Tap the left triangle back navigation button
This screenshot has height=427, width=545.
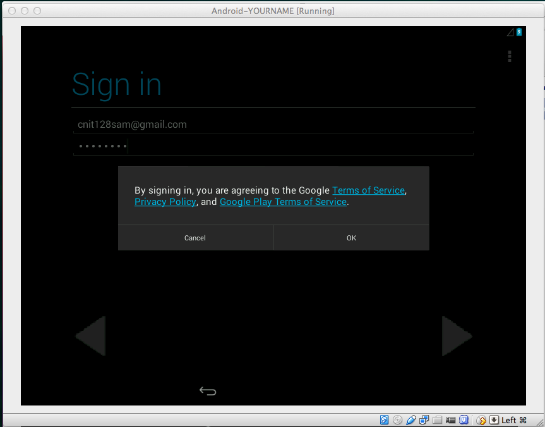pyautogui.click(x=90, y=336)
